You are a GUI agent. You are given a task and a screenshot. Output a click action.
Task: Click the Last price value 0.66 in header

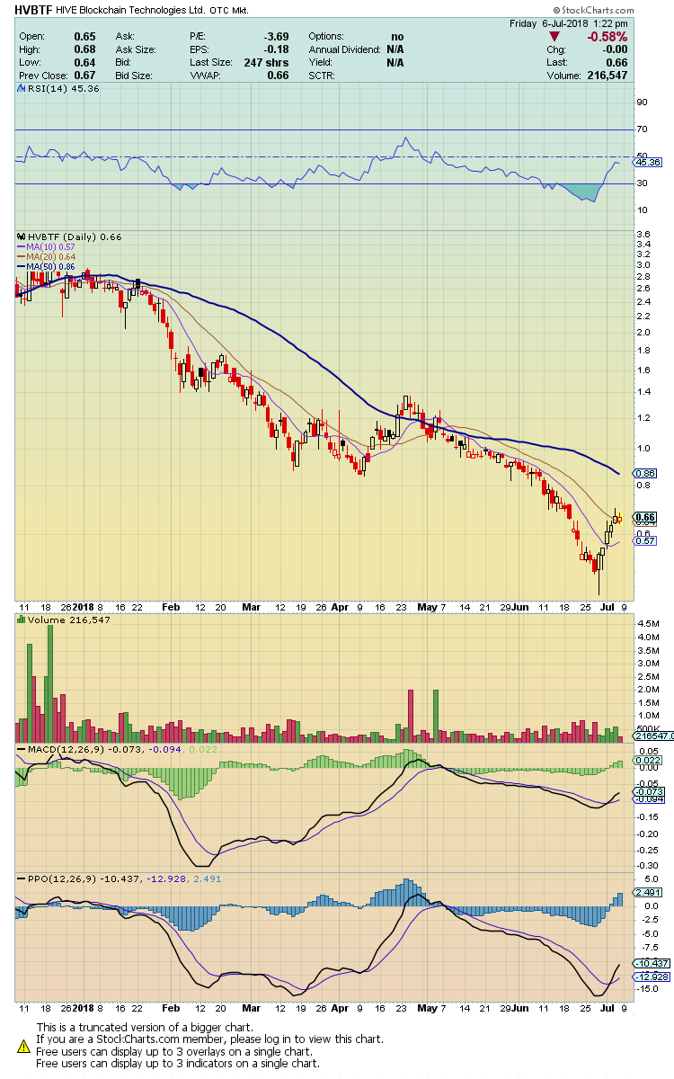coord(618,63)
